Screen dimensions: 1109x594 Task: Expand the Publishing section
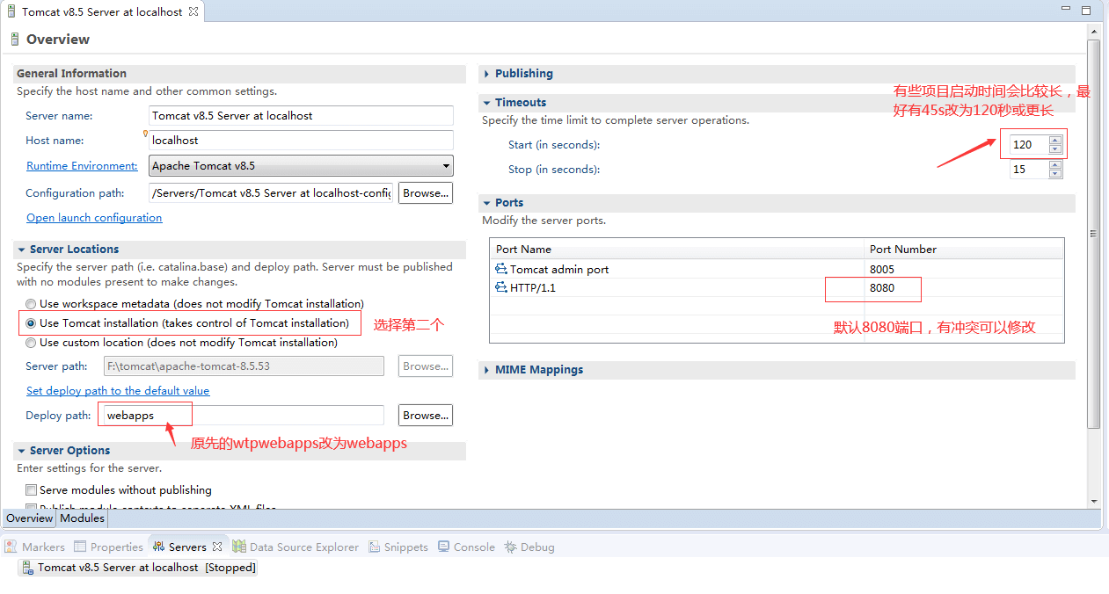486,74
